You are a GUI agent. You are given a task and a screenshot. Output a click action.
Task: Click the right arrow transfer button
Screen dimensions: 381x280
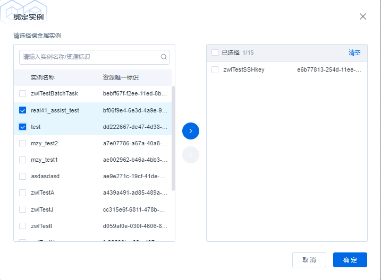click(x=190, y=130)
